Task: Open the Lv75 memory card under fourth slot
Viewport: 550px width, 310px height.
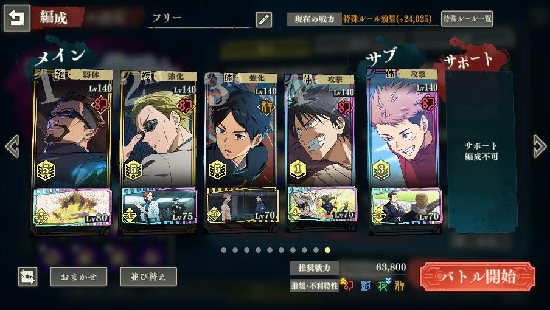Action: pyautogui.click(x=322, y=205)
